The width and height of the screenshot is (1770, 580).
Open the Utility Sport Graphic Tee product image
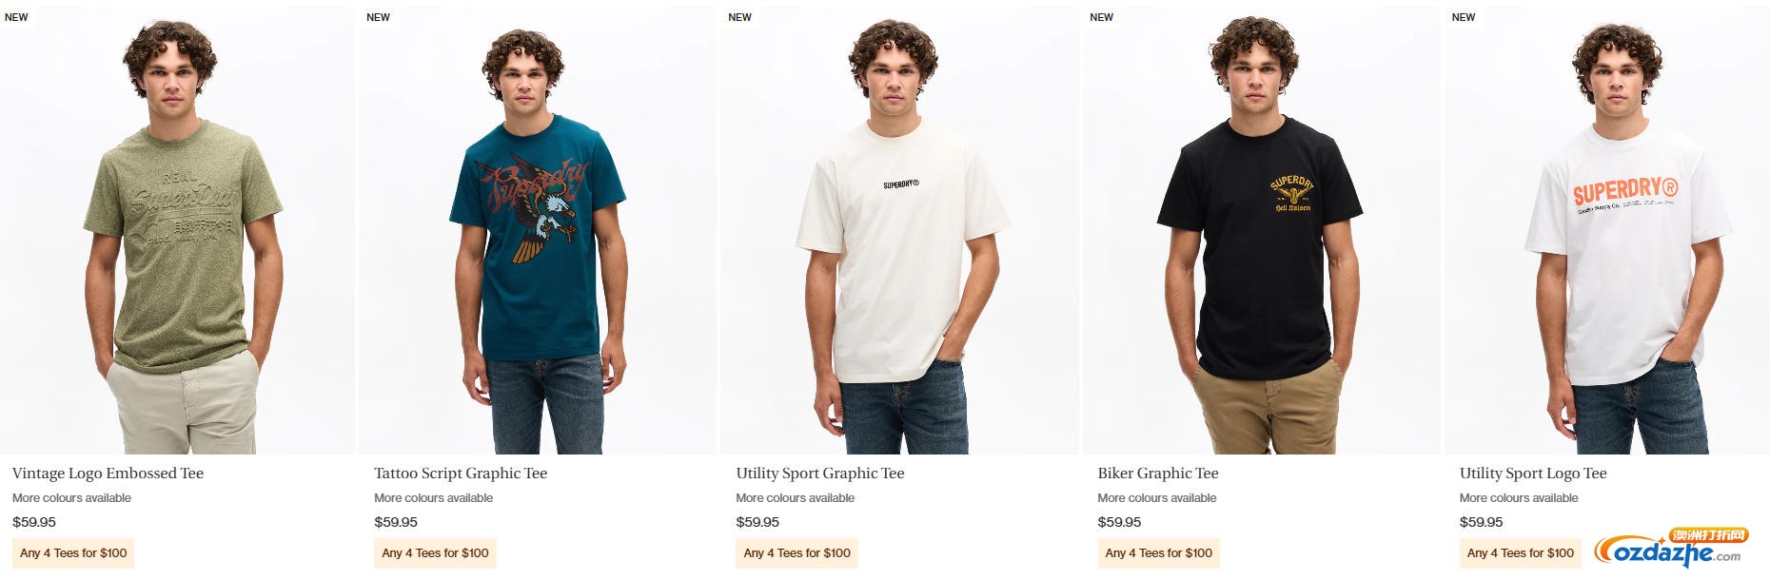899,228
